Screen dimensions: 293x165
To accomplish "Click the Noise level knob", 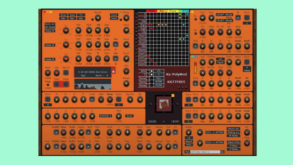I will (98, 18).
